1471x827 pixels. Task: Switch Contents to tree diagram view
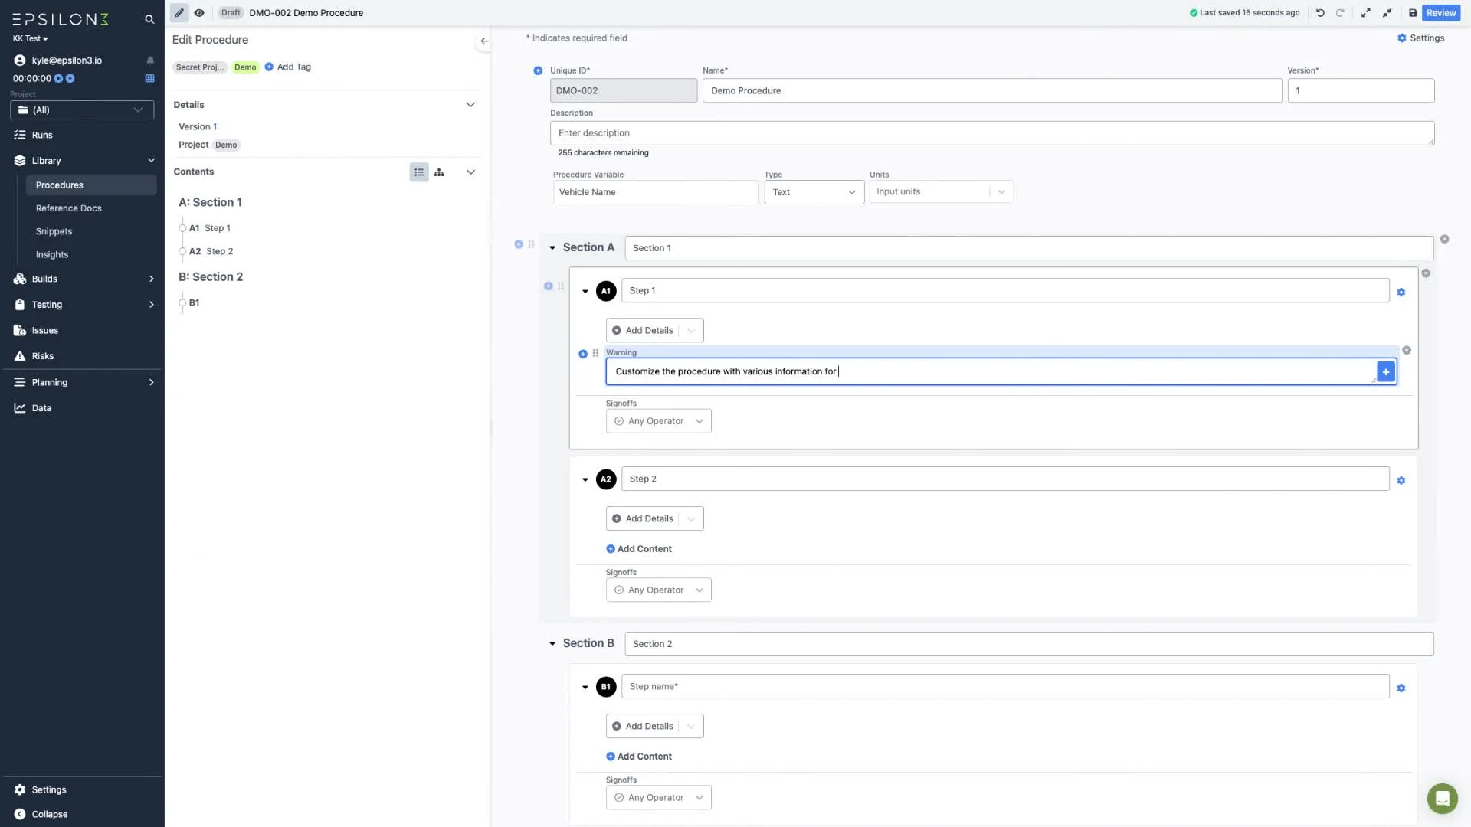(439, 172)
